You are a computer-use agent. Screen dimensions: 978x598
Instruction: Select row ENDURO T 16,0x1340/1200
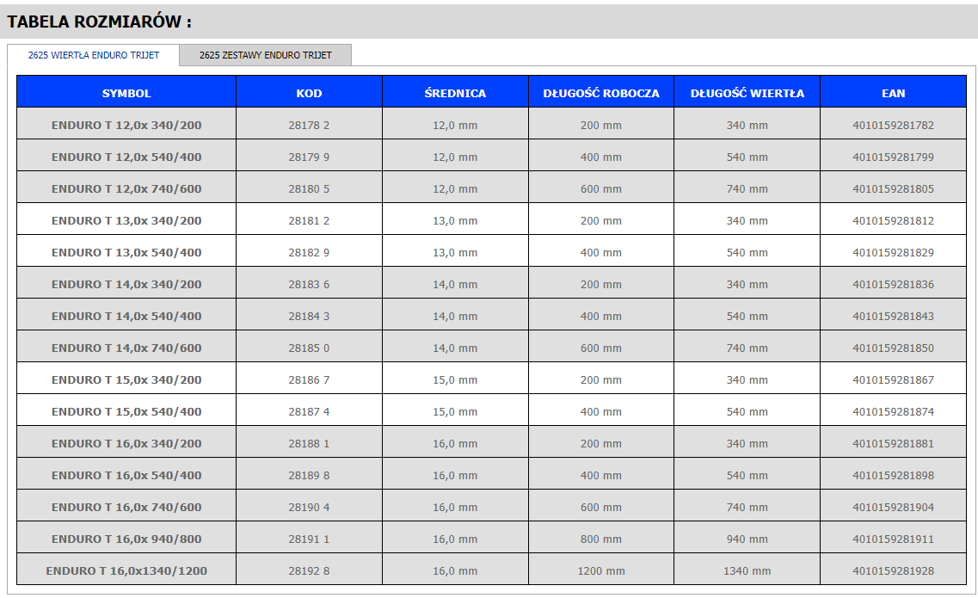(491, 570)
